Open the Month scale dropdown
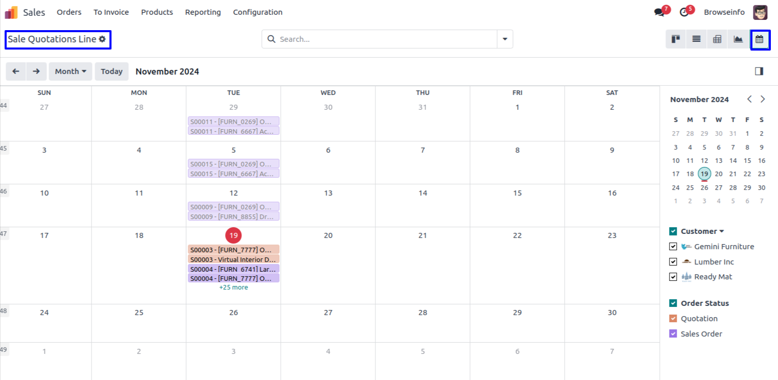This screenshot has height=380, width=778. pyautogui.click(x=71, y=72)
